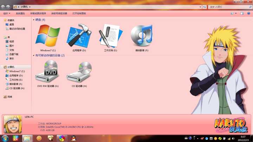Select the DVD RW 驱动器 (G:) icon
This screenshot has width=253, height=142.
point(48,71)
